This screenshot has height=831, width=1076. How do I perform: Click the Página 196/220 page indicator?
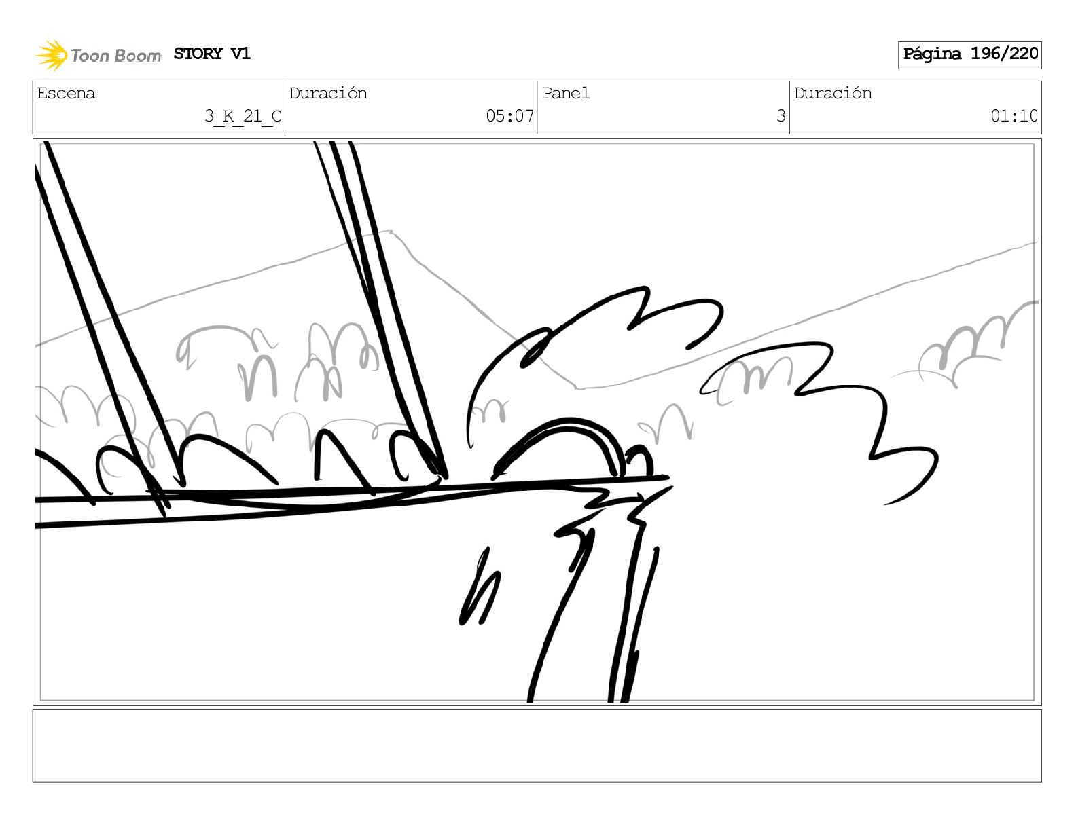coord(969,54)
